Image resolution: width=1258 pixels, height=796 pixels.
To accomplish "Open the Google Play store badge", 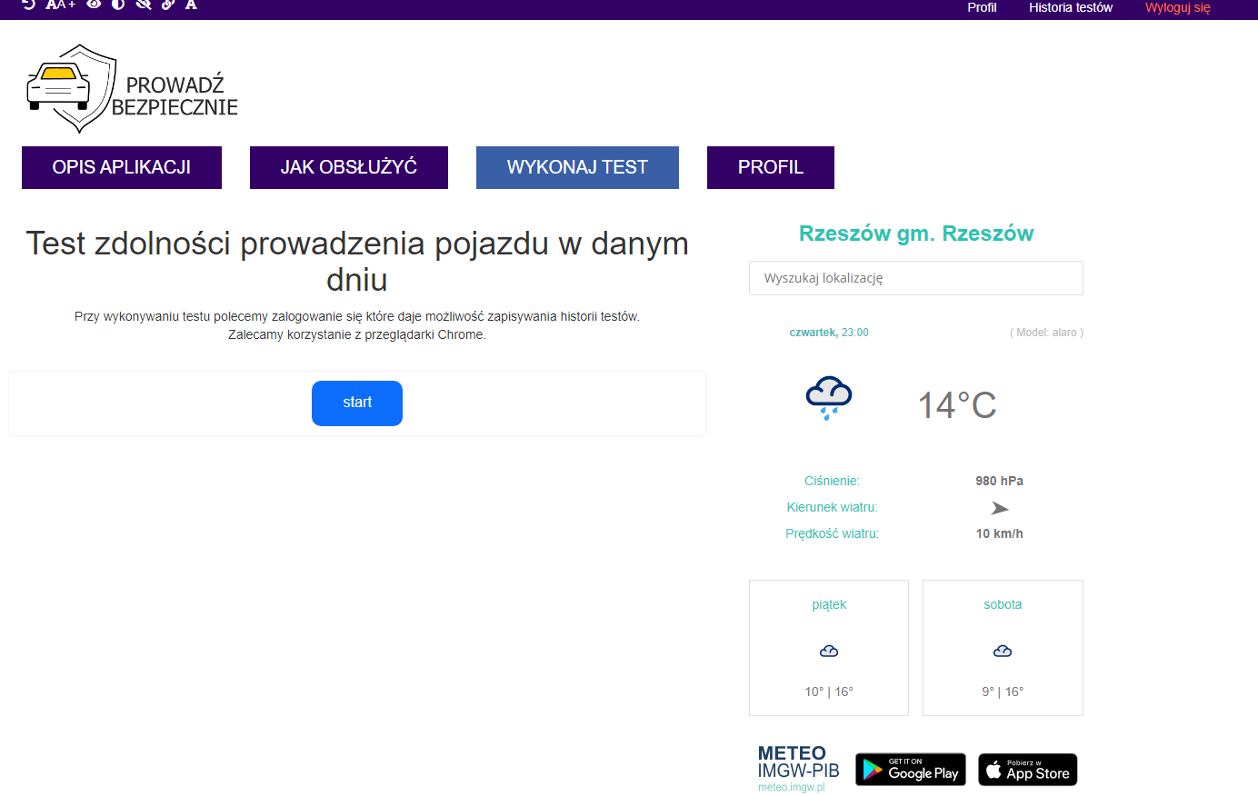I will pyautogui.click(x=910, y=770).
